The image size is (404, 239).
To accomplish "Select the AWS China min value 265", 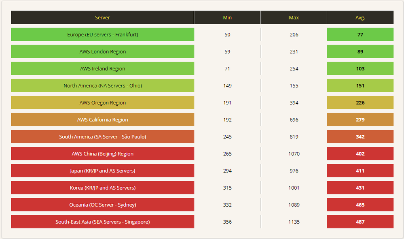I will pyautogui.click(x=227, y=154).
